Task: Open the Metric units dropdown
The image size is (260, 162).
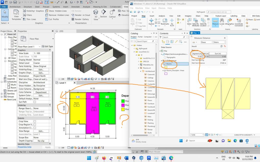Action: click(220, 42)
